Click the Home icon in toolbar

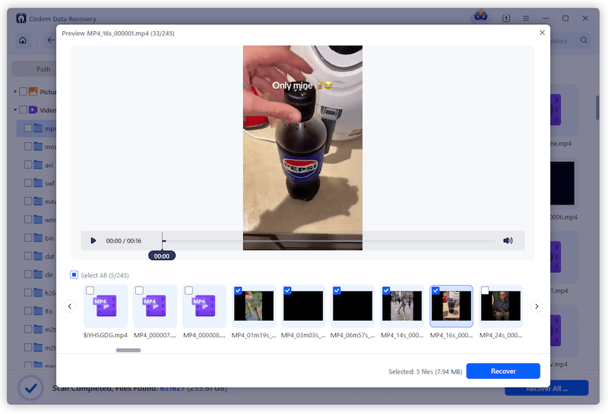(x=24, y=40)
